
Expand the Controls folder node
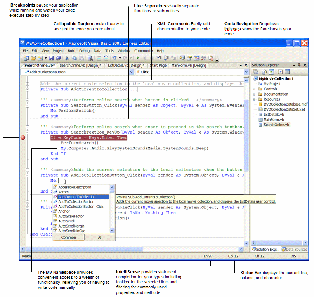pyautogui.click(x=254, y=89)
